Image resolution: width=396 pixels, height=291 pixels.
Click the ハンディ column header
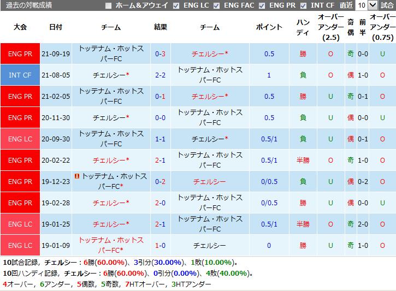pyautogui.click(x=303, y=27)
